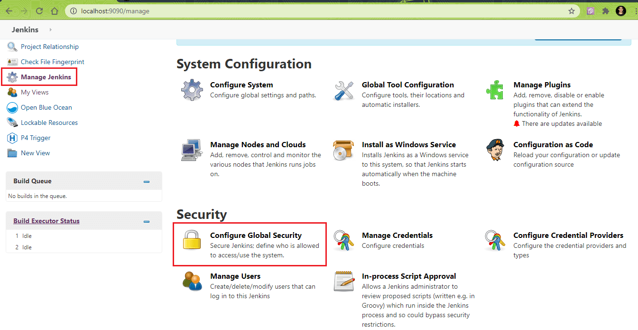Click the Open Blue Ocean icon

pos(12,107)
